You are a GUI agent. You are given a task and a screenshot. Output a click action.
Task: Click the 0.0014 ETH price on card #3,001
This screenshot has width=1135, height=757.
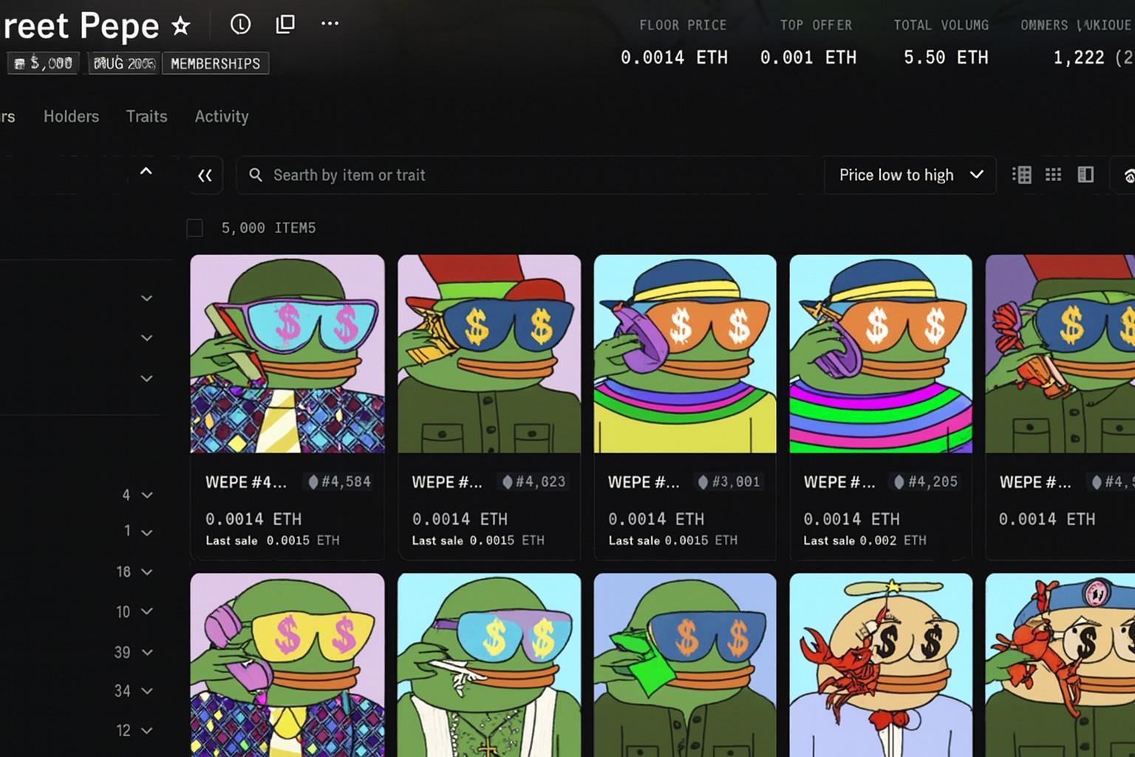pos(656,519)
